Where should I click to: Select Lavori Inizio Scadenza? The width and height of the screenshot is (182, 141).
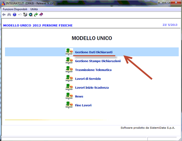coord(92,87)
